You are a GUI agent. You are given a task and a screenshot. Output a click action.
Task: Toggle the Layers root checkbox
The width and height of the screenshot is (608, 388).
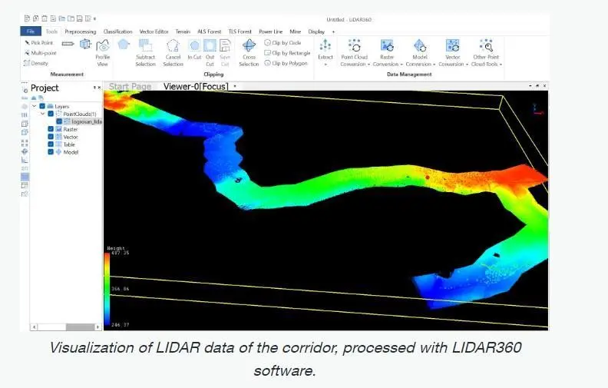point(42,106)
